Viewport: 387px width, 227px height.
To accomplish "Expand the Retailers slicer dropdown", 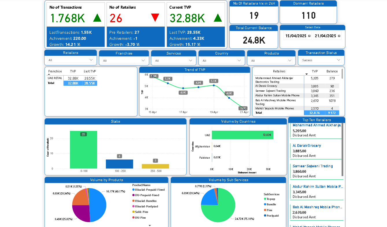I will pos(91,60).
